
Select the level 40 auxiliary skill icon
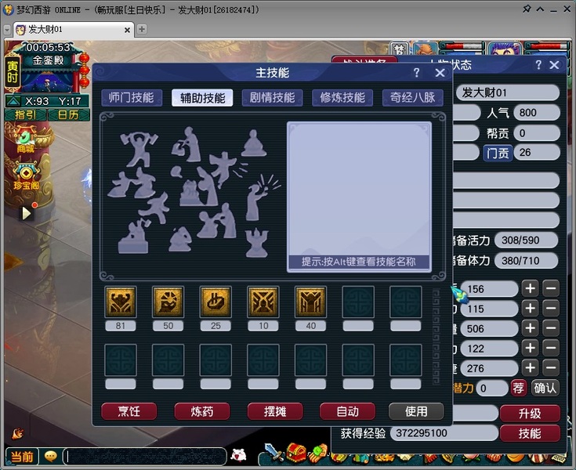tap(311, 302)
